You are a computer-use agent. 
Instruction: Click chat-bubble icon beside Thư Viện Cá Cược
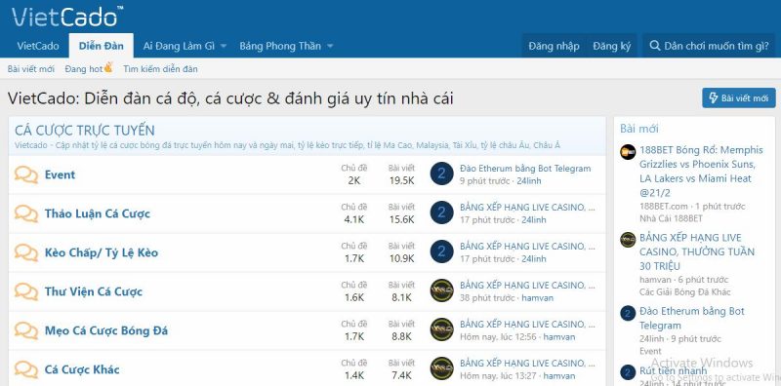point(26,291)
